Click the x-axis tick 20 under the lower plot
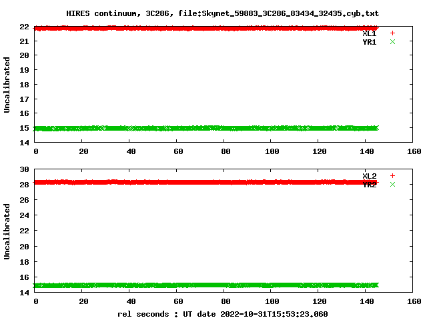The image size is (427, 320). (x=83, y=301)
